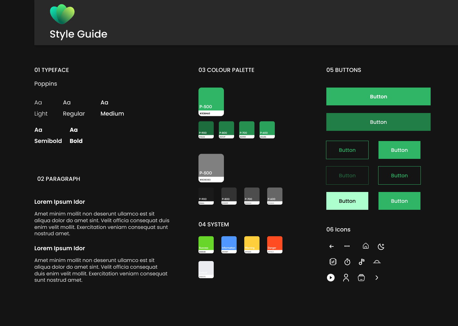Select the green P-800 swatch
Image resolution: width=458 pixels, height=326 pixels.
tap(226, 130)
